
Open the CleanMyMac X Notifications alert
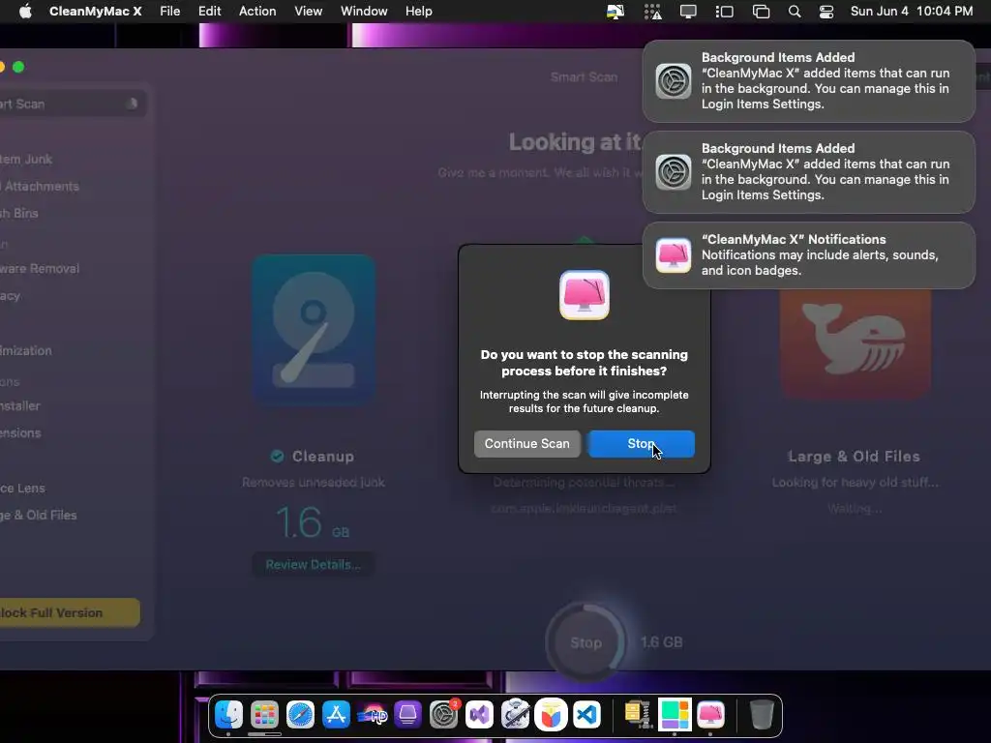[808, 255]
